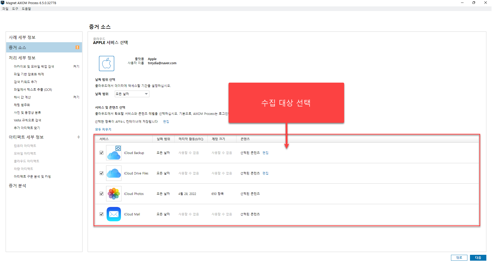Select 사례 세부 정보 in sidebar

coord(22,37)
